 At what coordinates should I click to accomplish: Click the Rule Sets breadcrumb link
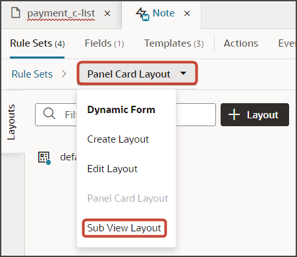click(x=32, y=74)
